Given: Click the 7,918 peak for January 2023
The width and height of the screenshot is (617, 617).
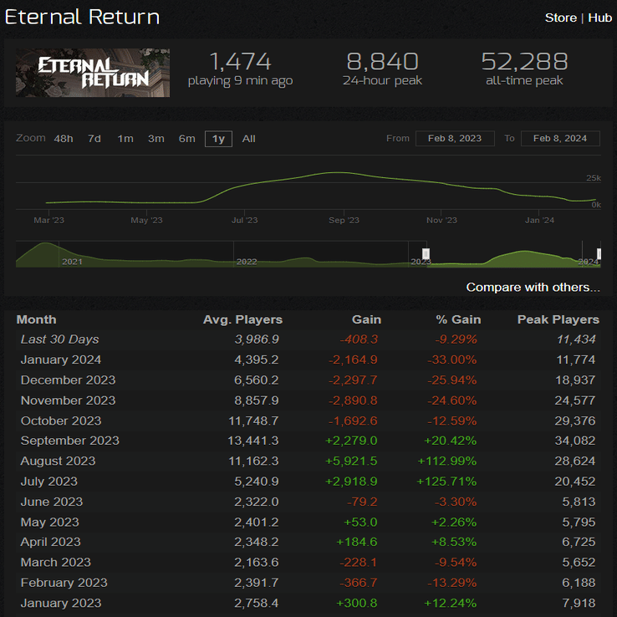Looking at the screenshot, I should [579, 604].
